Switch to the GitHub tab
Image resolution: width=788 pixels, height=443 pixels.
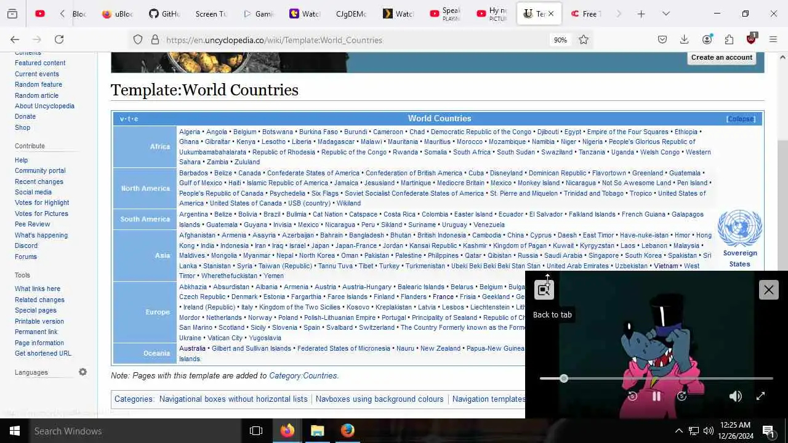point(164,14)
